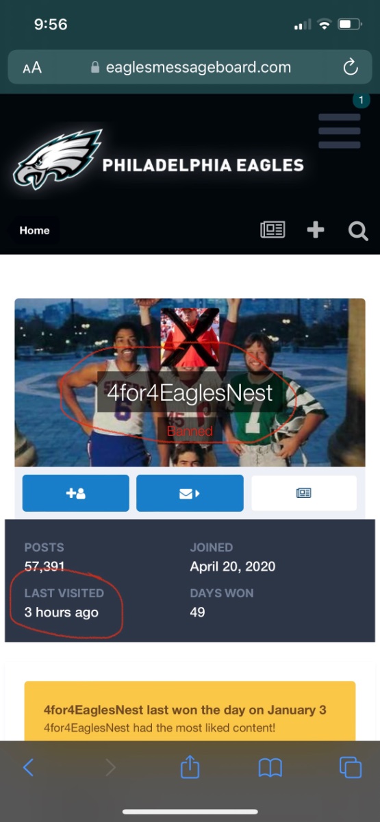The height and width of the screenshot is (822, 380).
Task: Open the hamburger navigation menu
Action: pyautogui.click(x=340, y=131)
